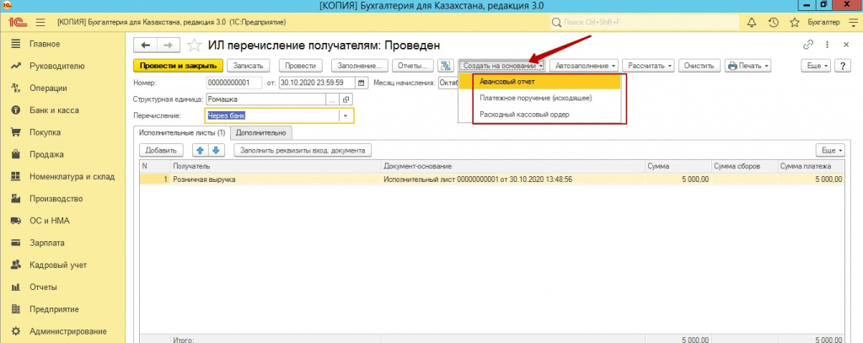Click the Отчеты... button
863x343 pixels.
(x=413, y=66)
